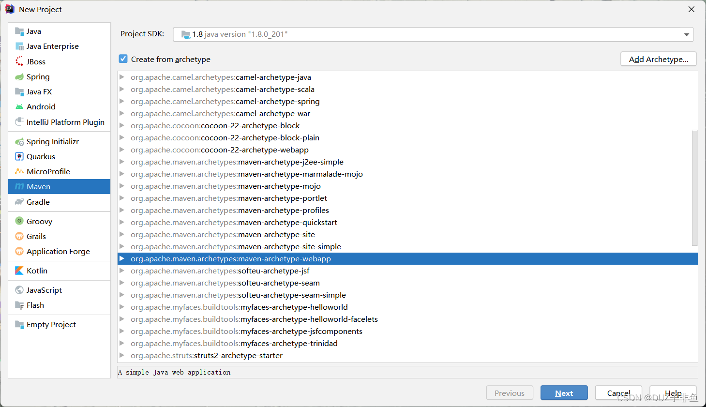Click the Next button
This screenshot has width=706, height=407.
point(564,393)
